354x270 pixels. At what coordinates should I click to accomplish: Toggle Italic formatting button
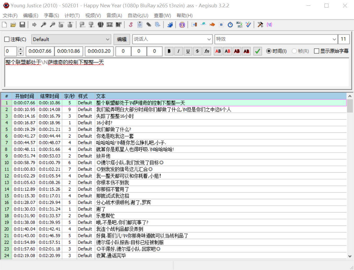point(179,51)
